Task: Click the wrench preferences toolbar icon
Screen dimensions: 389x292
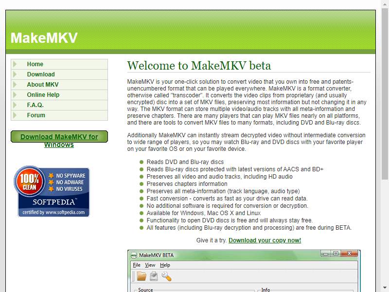Action: click(x=166, y=276)
